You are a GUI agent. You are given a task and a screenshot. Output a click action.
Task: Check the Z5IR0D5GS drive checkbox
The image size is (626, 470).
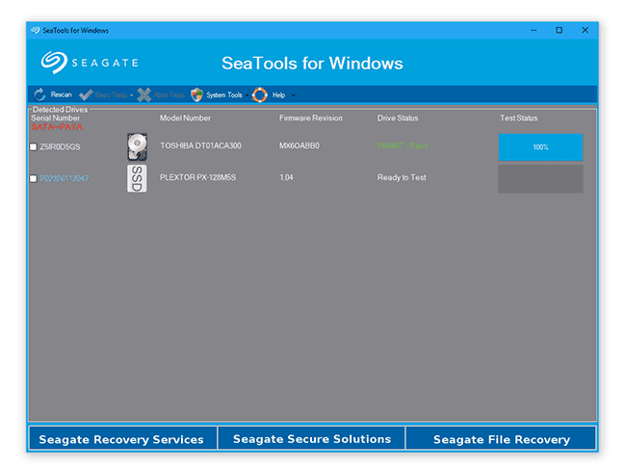(x=34, y=147)
